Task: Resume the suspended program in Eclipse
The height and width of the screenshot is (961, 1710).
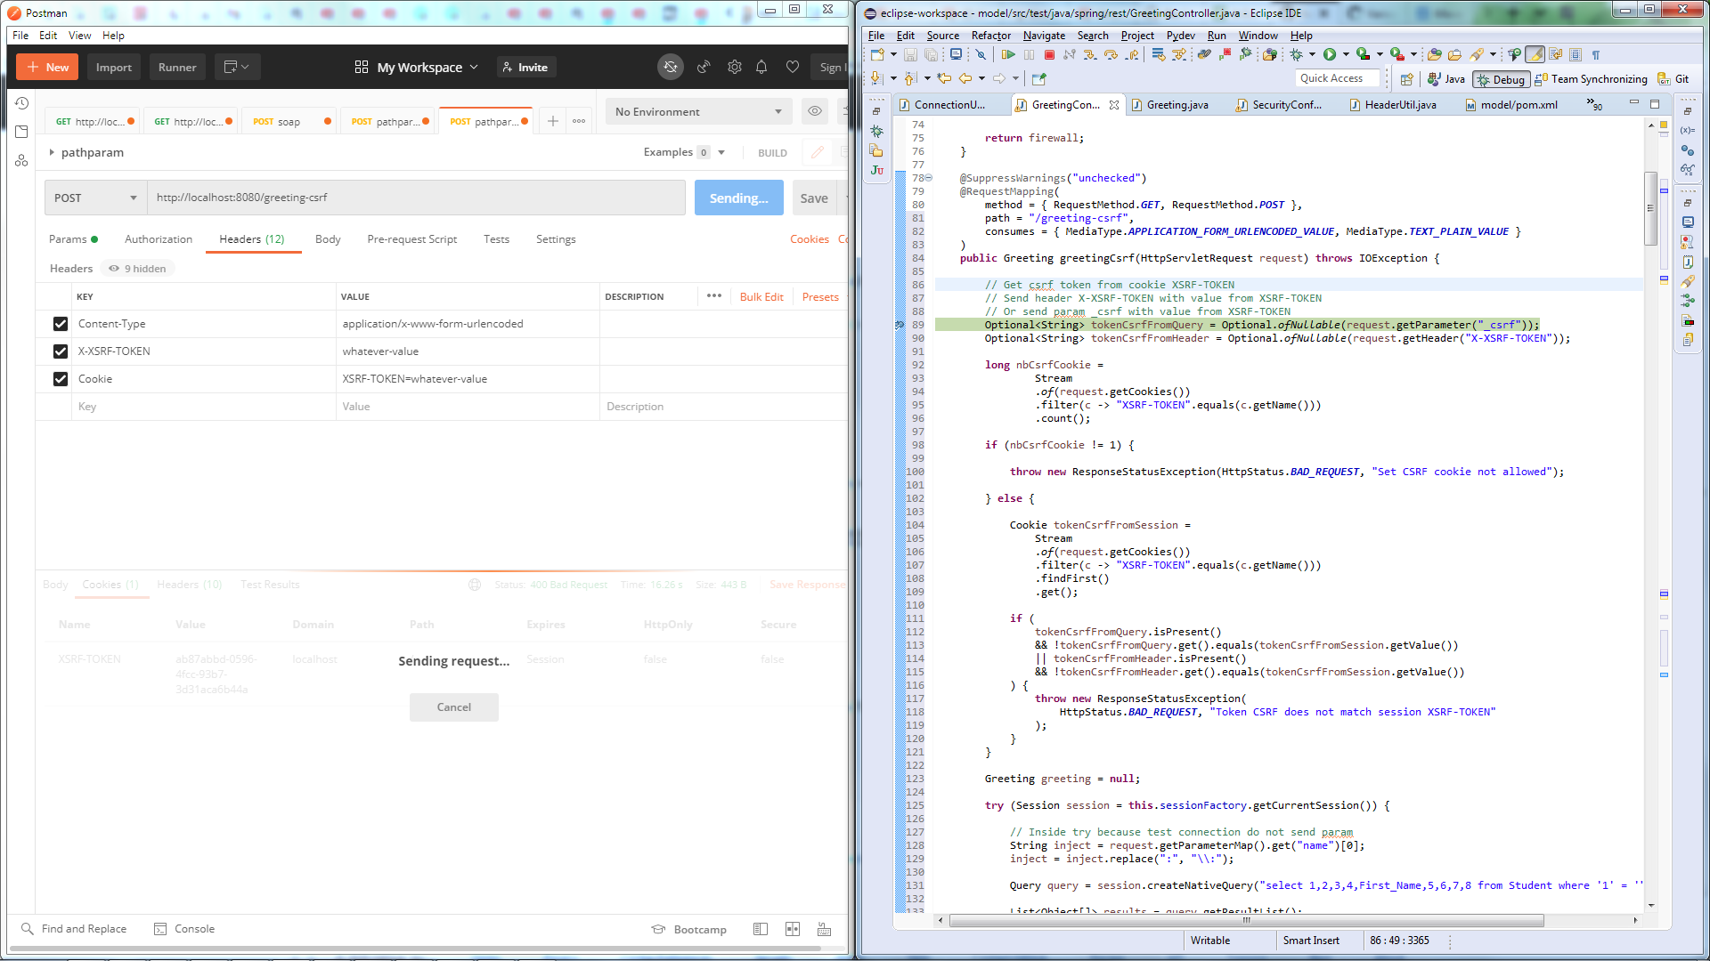Action: [x=1009, y=54]
